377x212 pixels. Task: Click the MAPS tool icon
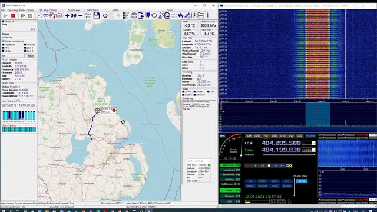pos(201,16)
